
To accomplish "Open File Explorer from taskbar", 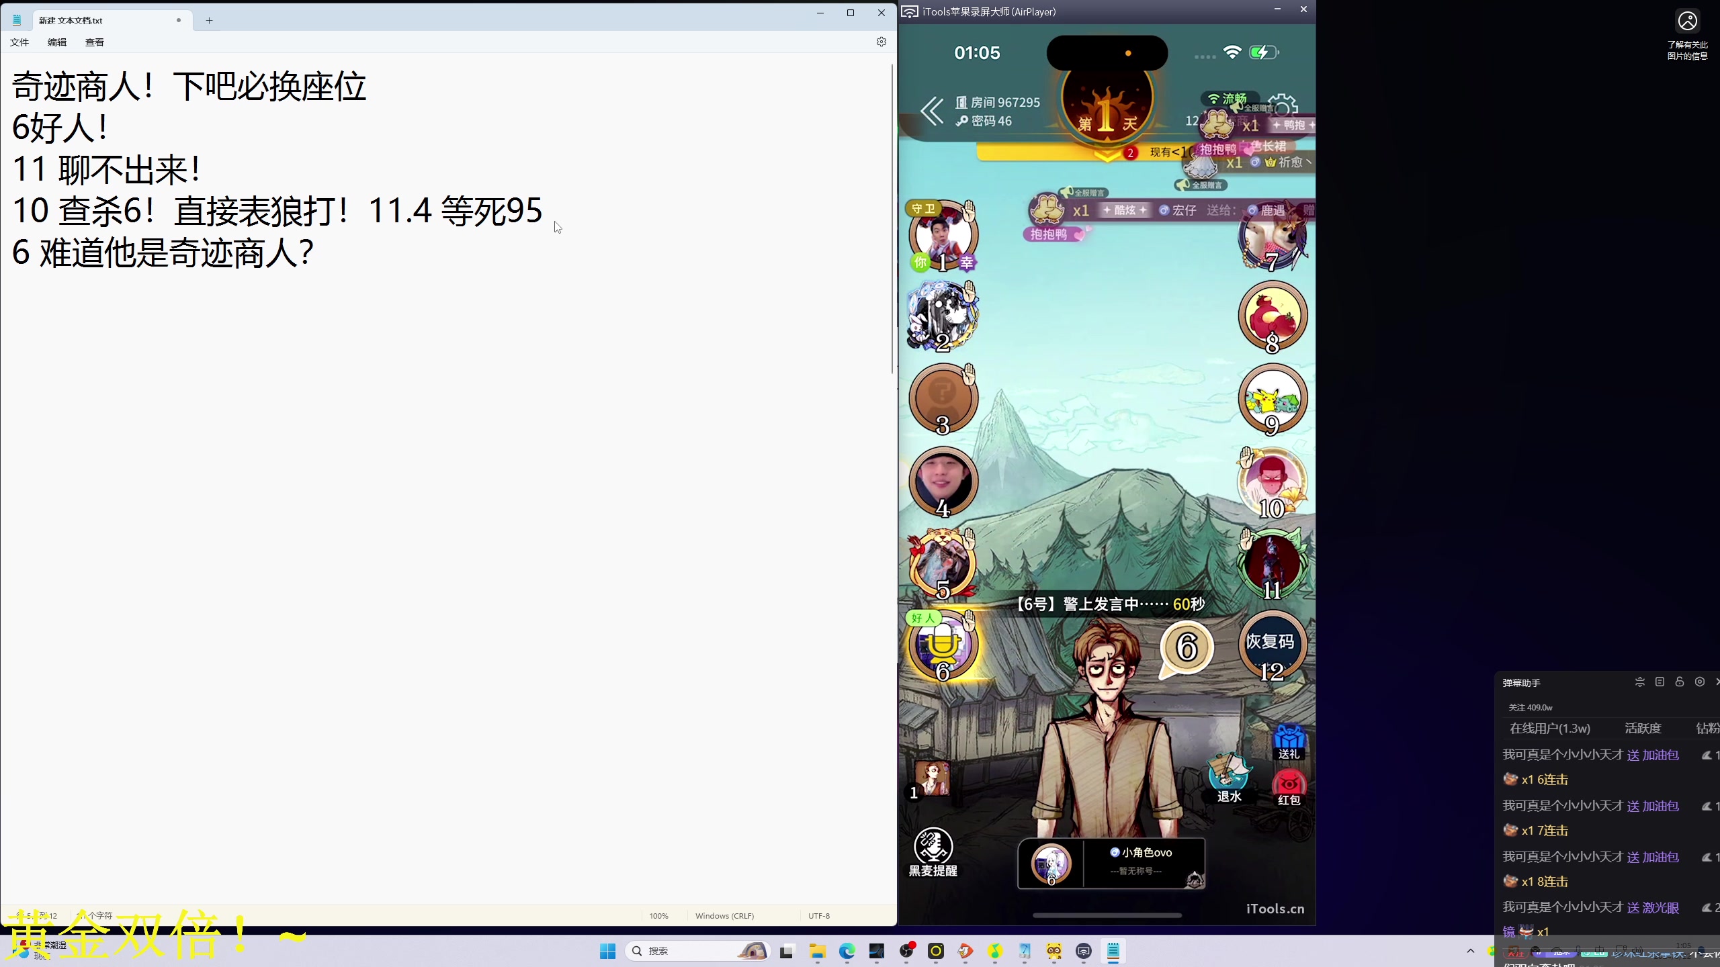I will [x=817, y=951].
